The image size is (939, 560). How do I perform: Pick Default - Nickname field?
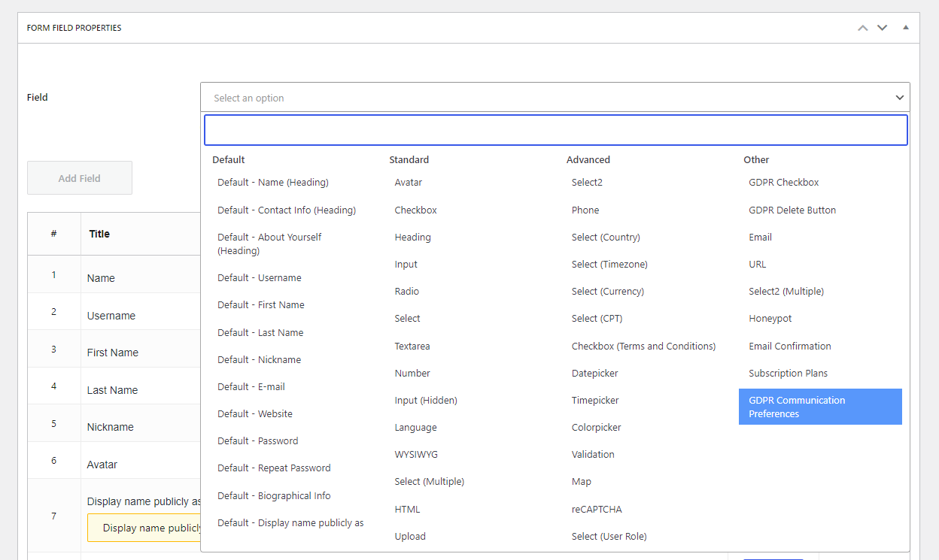260,360
